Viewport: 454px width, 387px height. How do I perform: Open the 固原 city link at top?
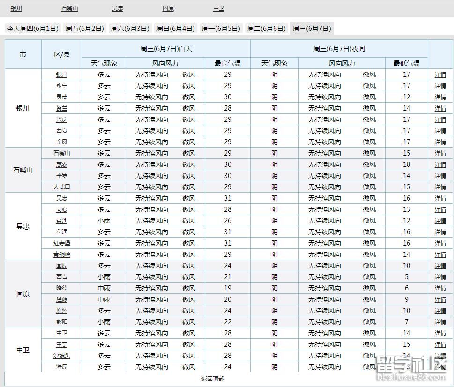(168, 8)
